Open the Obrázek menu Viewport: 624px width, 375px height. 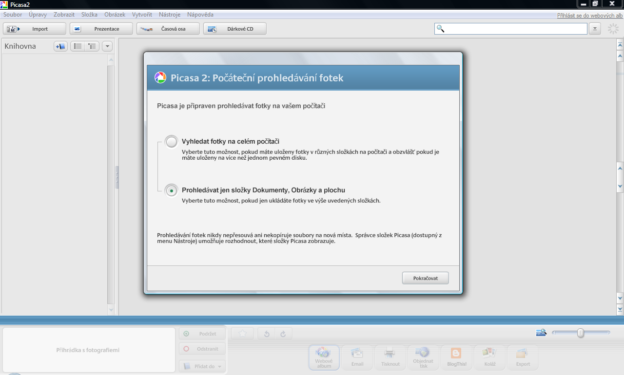coord(115,15)
